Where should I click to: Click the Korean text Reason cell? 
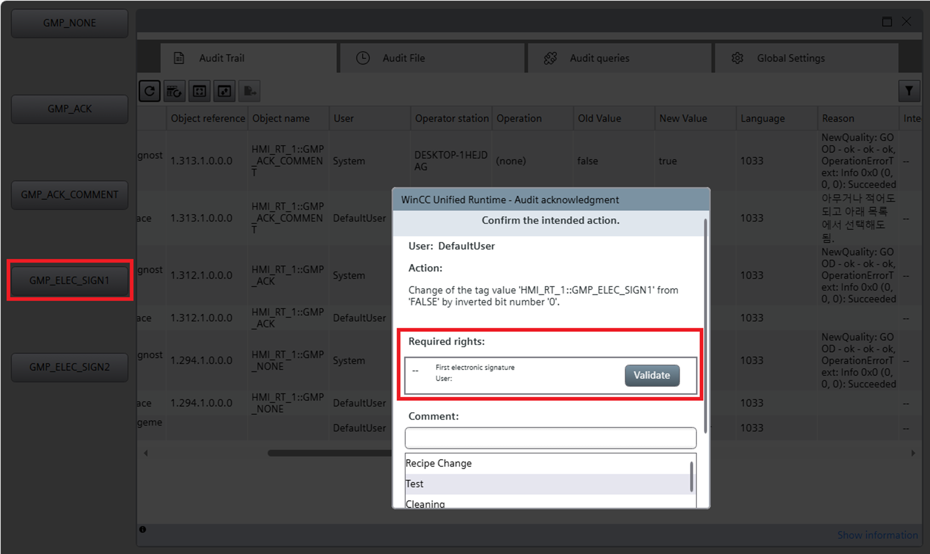(x=858, y=218)
